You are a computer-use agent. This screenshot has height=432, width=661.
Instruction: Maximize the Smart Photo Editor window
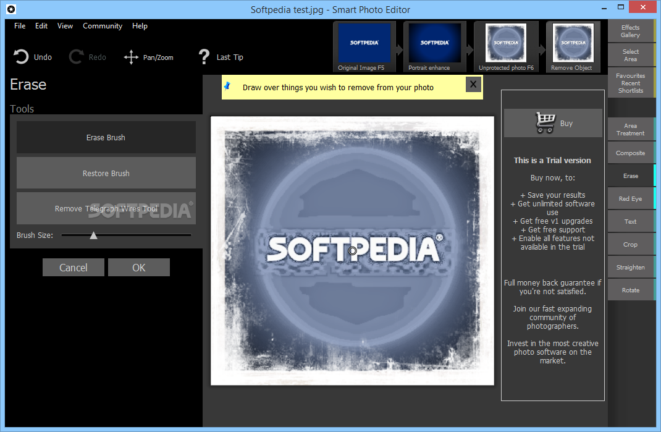tap(620, 7)
